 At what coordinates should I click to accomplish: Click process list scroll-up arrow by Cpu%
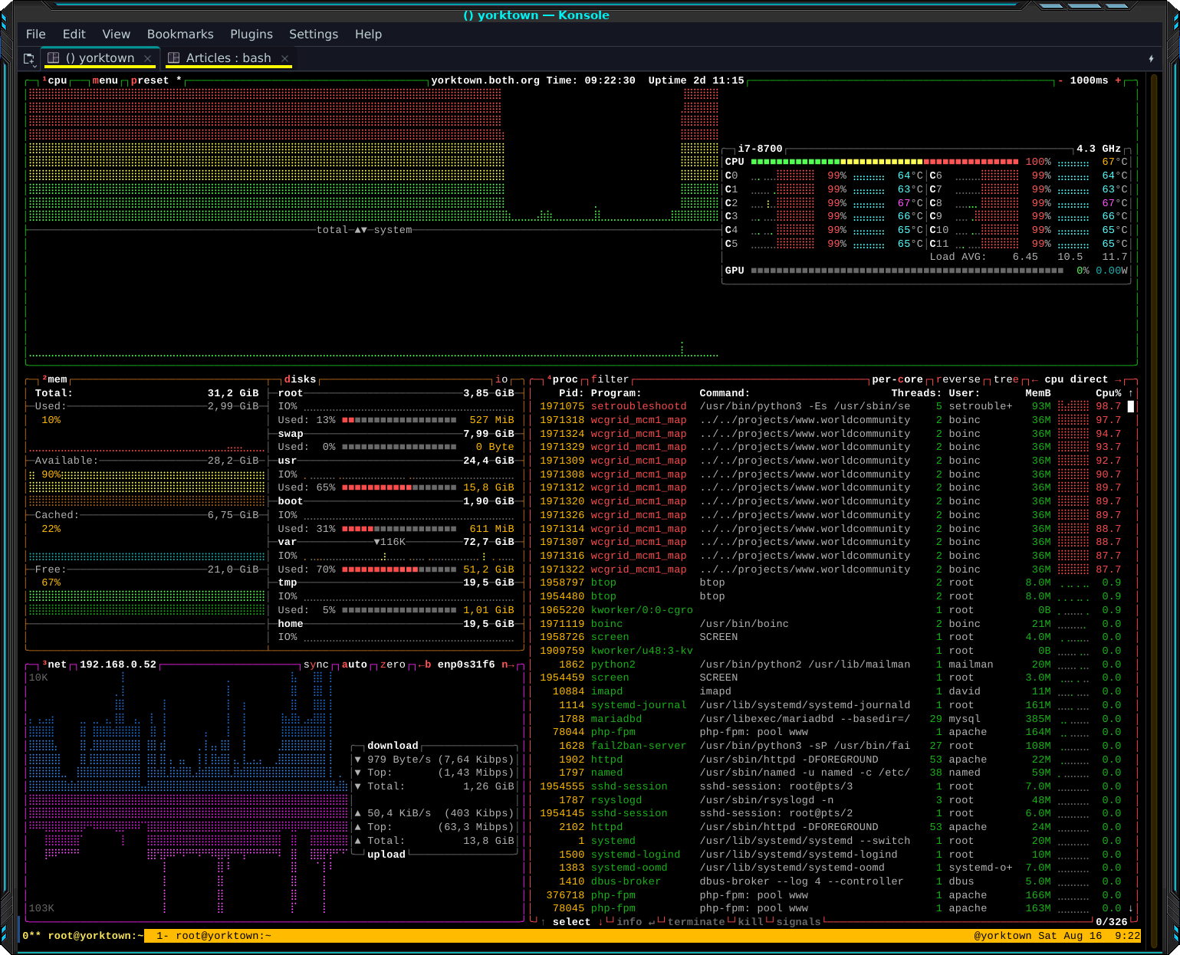pos(1130,393)
